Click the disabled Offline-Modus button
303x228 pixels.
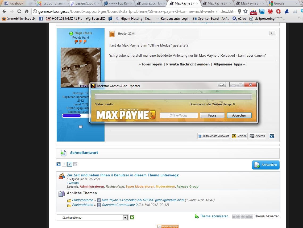coord(179,115)
